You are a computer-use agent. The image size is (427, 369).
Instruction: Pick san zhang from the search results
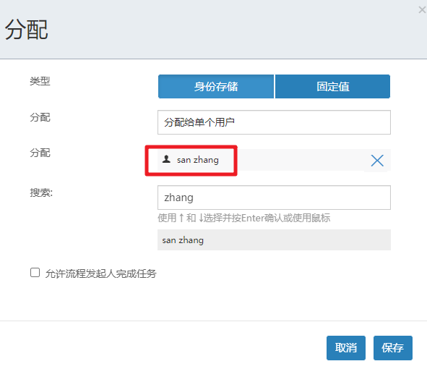pyautogui.click(x=274, y=240)
